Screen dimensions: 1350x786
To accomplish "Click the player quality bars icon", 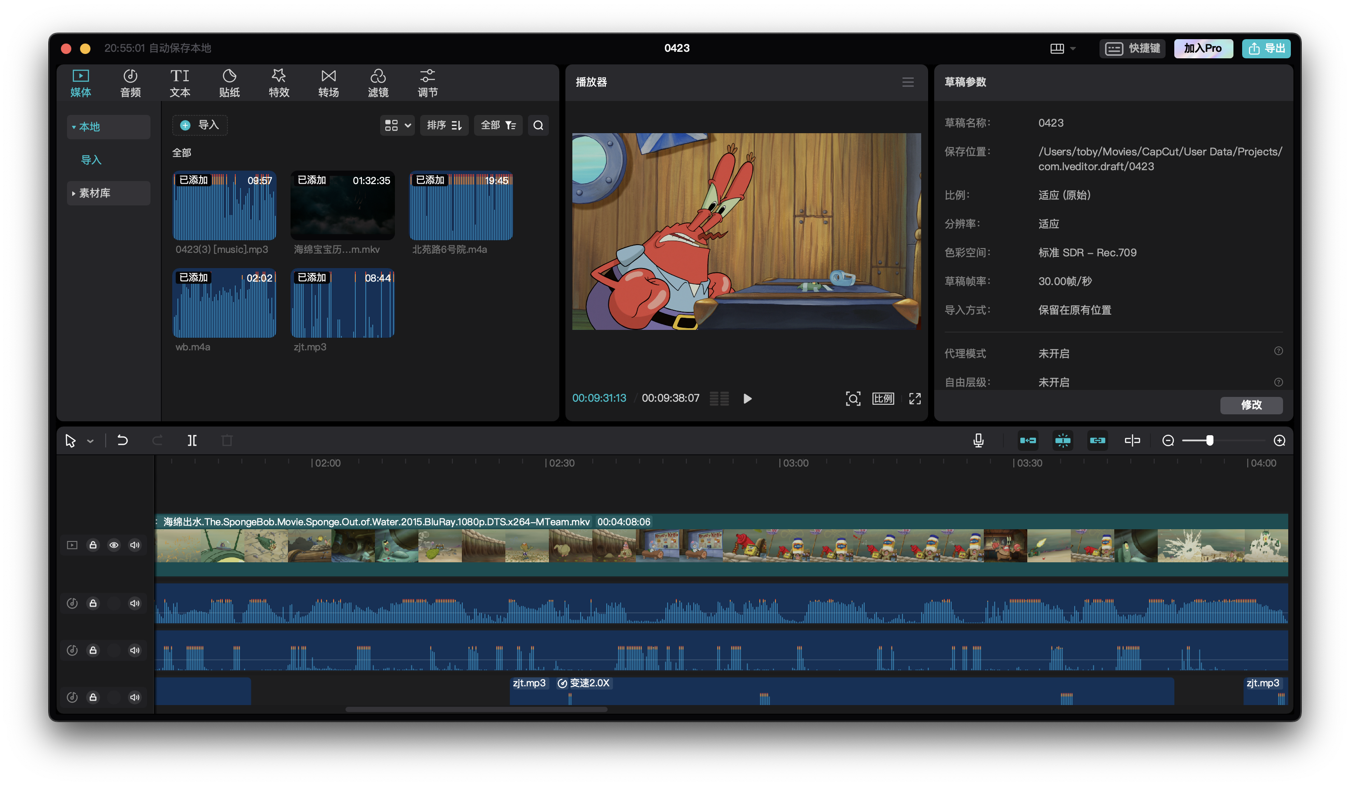I will coord(719,398).
